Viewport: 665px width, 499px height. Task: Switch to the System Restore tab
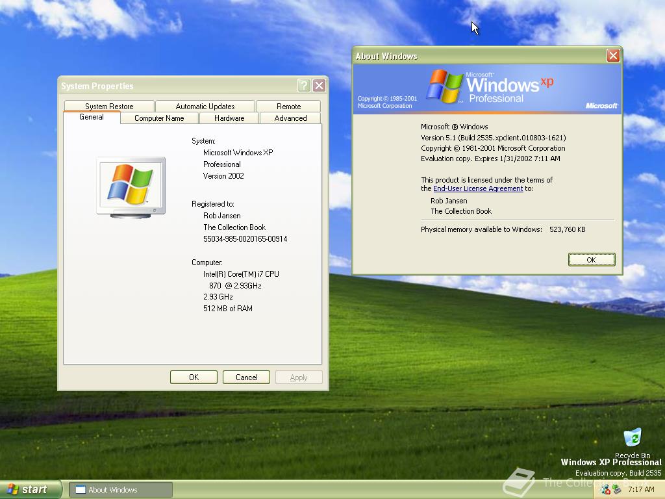[109, 106]
